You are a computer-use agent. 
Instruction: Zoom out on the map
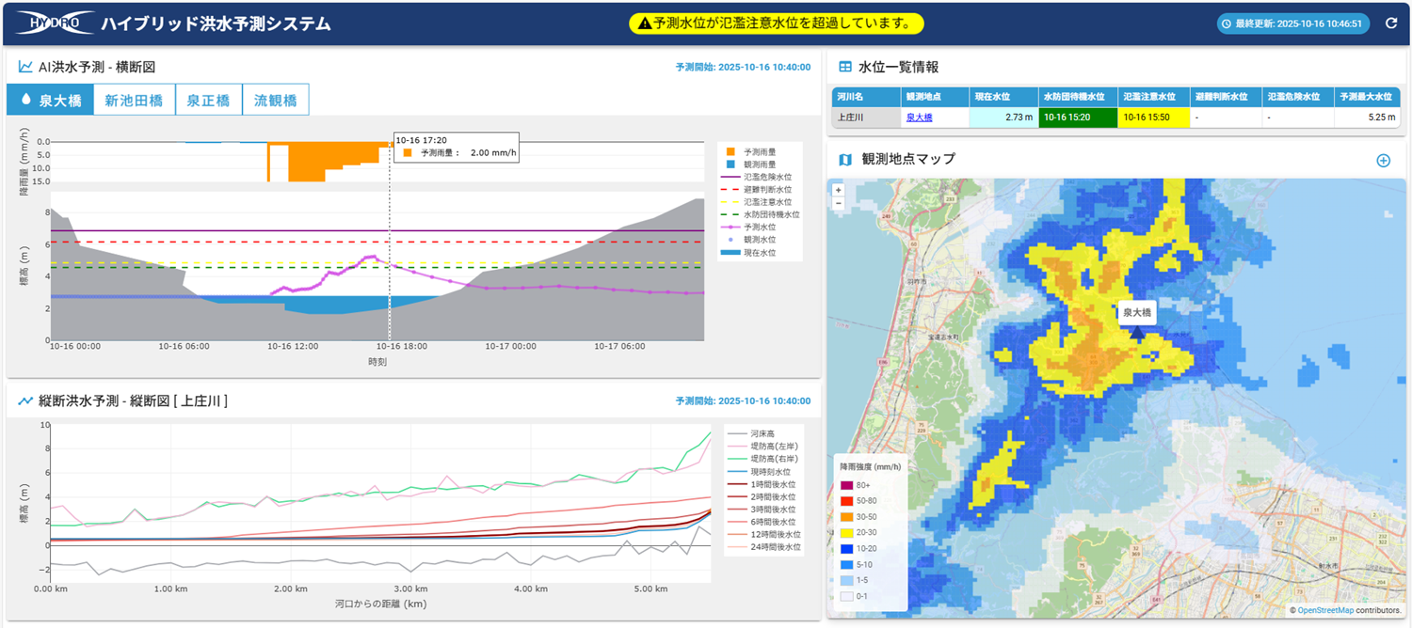[838, 203]
